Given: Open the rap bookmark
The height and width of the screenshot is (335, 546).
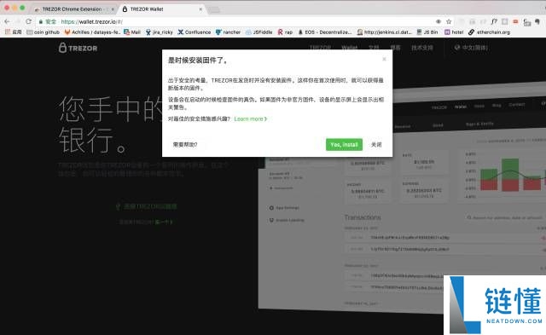Looking at the screenshot, I should [285, 32].
